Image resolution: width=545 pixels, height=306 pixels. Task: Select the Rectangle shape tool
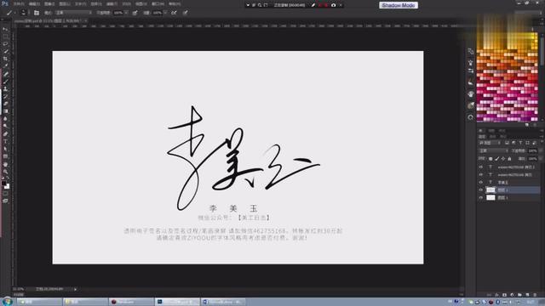point(5,156)
